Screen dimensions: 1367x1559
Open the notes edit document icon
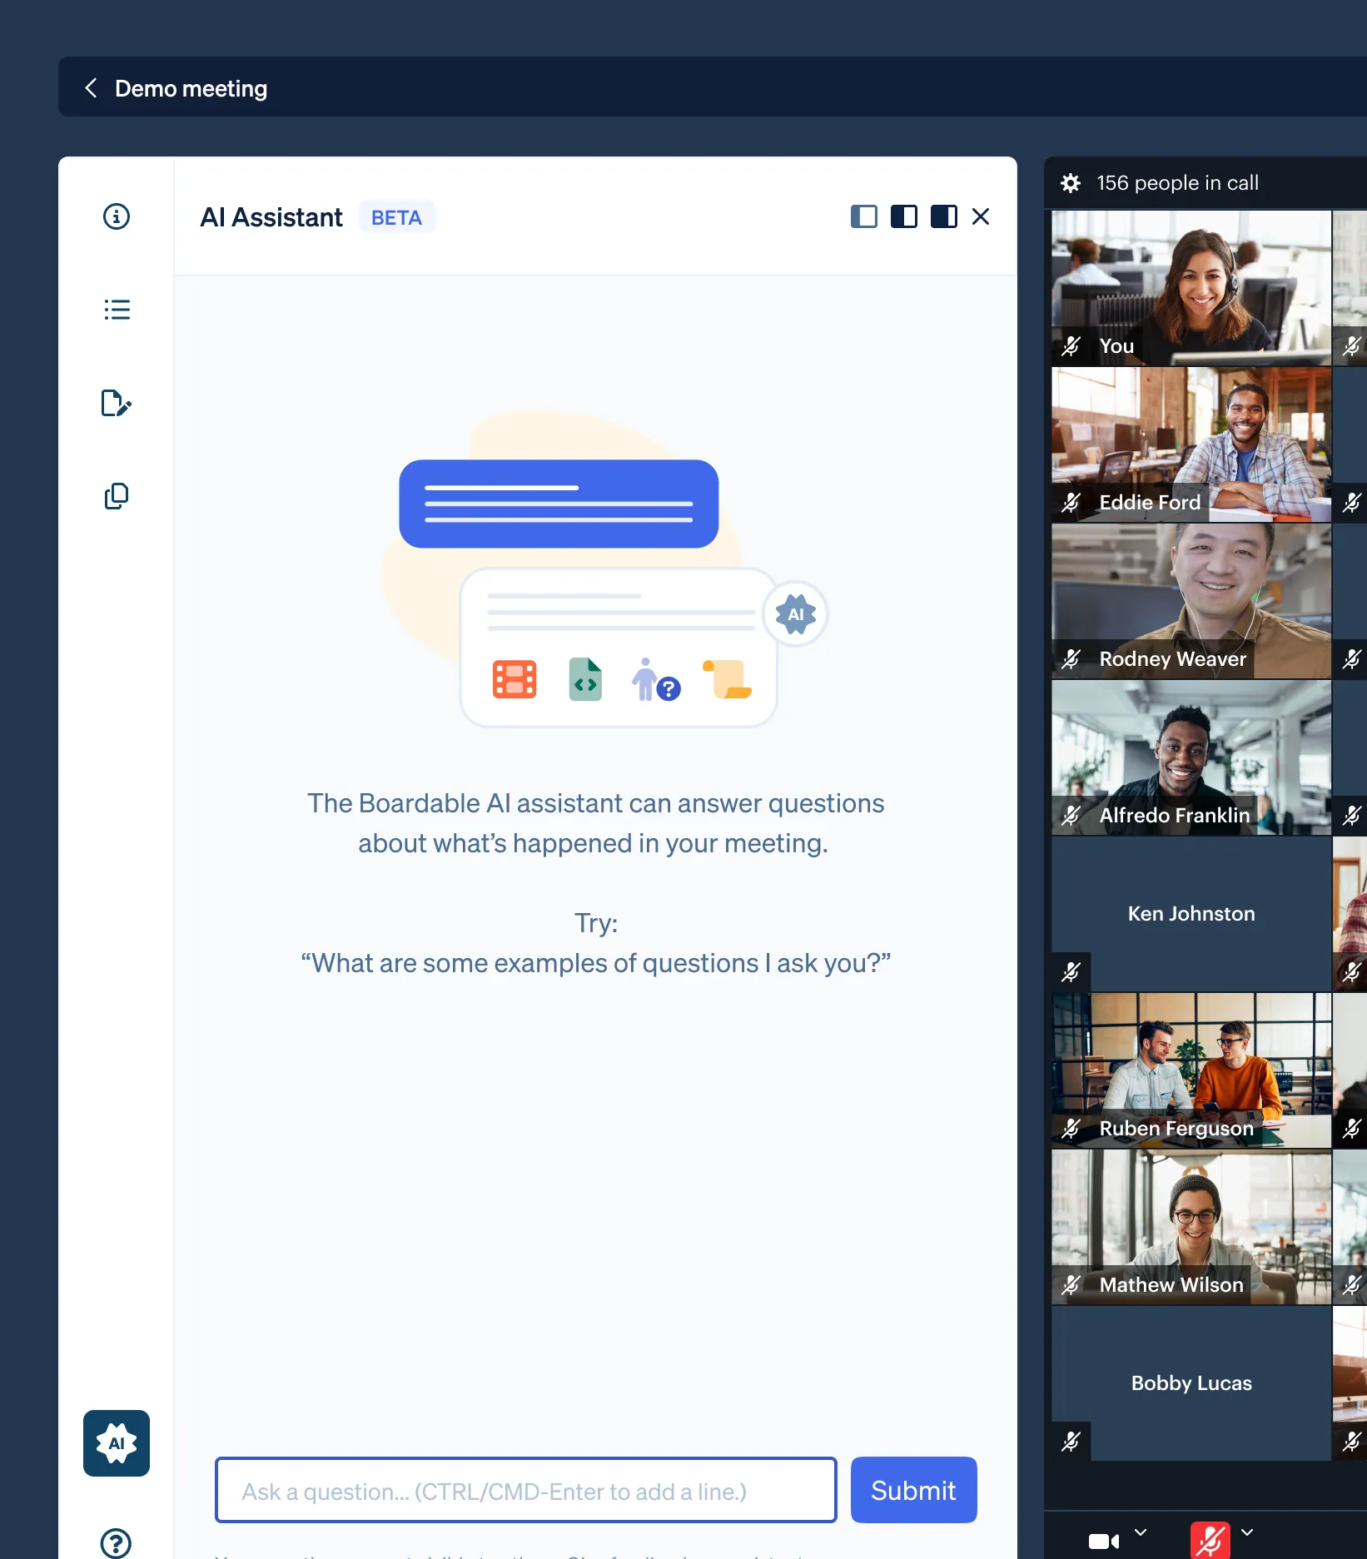[117, 403]
